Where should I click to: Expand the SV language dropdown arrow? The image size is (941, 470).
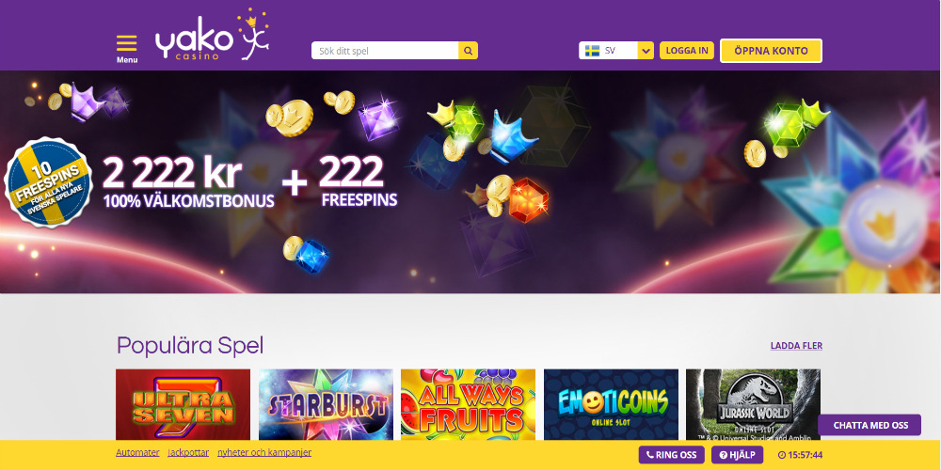646,51
